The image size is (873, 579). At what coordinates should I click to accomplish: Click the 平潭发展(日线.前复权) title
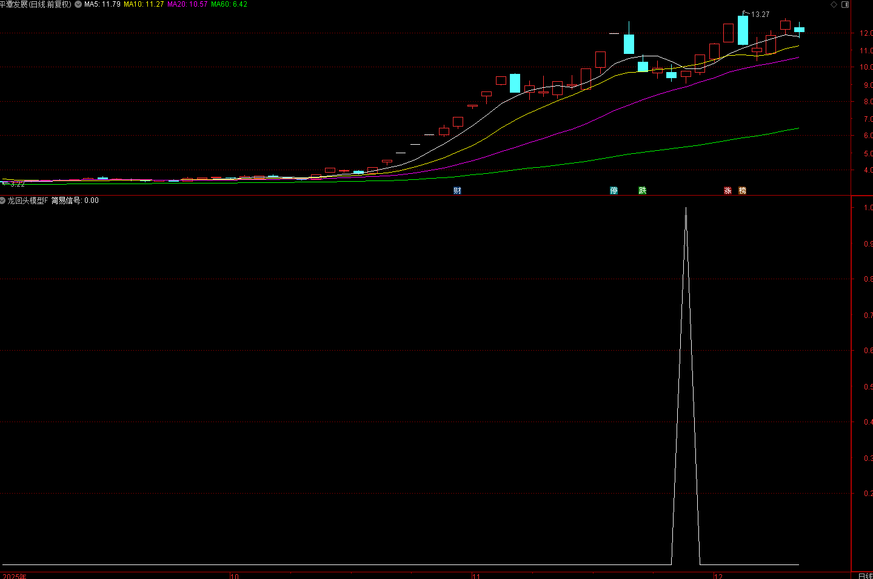(x=36, y=4)
